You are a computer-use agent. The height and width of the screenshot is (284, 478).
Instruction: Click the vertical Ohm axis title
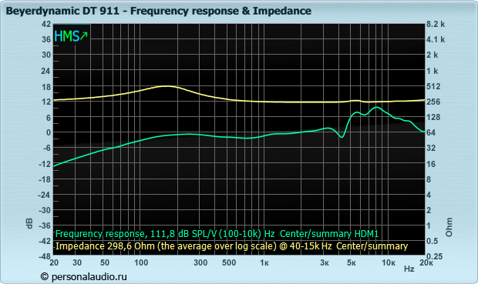point(449,227)
